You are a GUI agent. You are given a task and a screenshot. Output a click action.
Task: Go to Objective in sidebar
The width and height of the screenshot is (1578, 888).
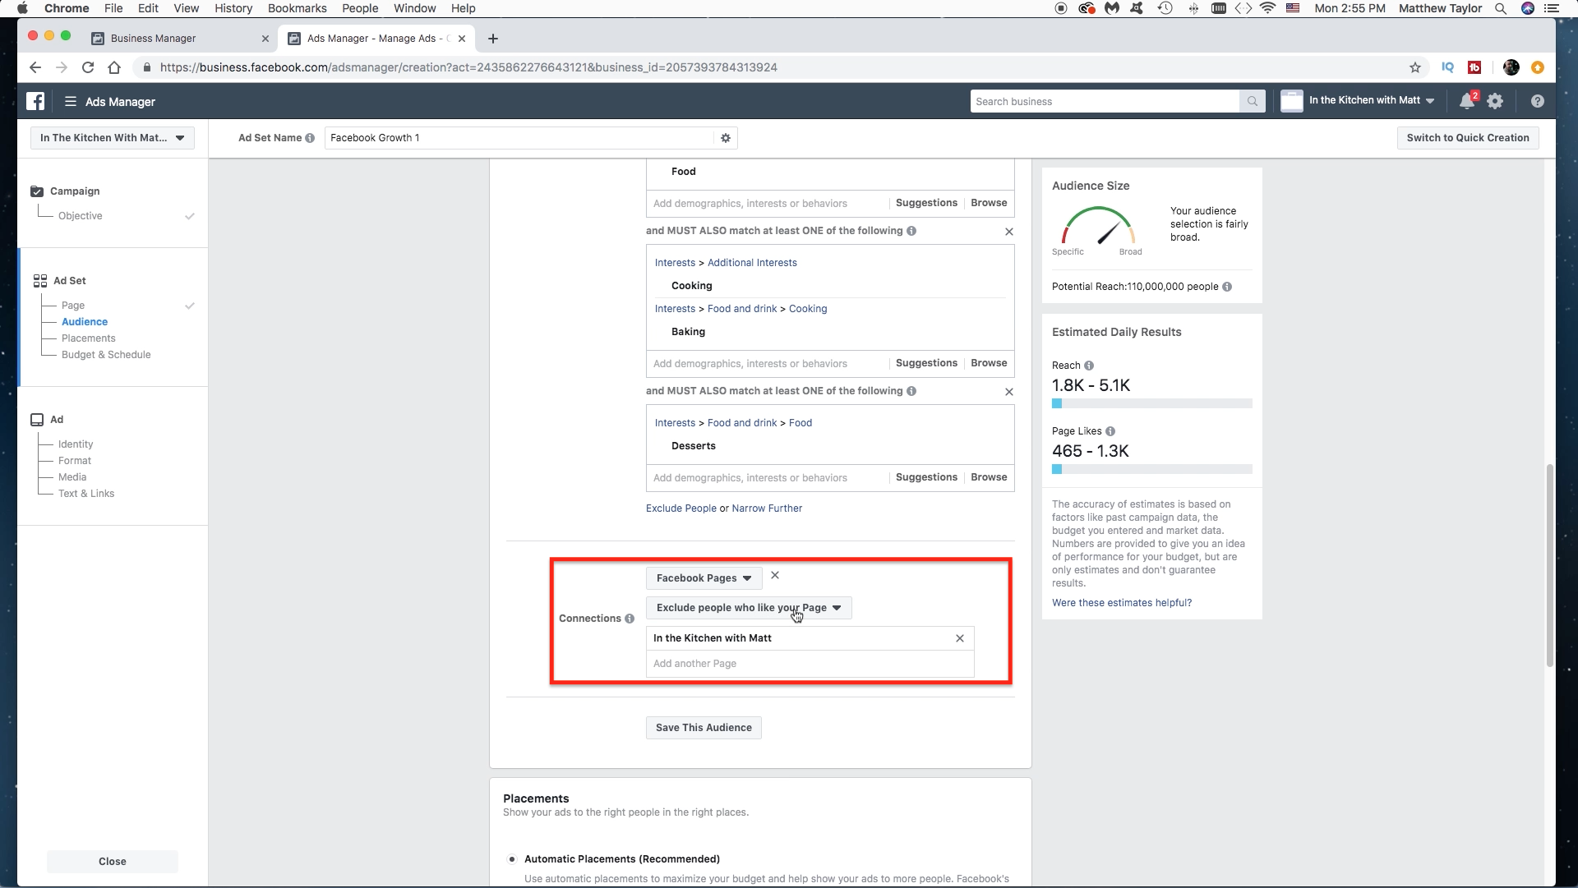(x=81, y=216)
